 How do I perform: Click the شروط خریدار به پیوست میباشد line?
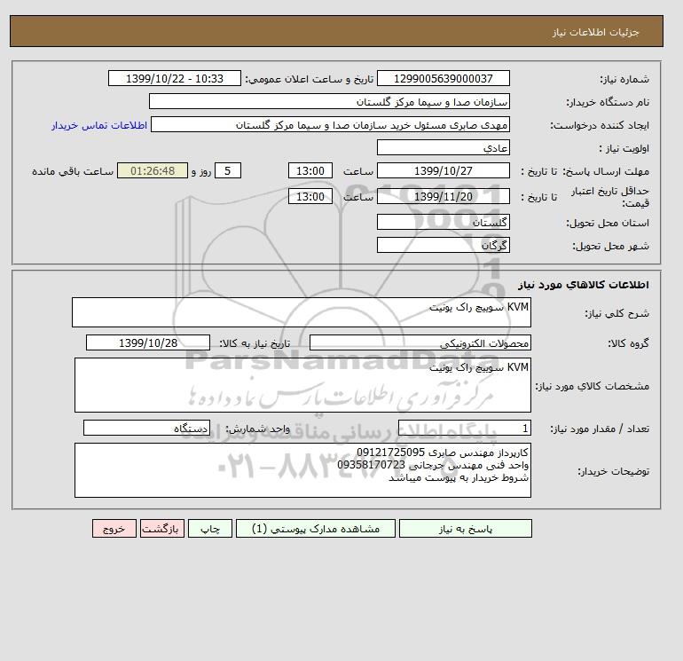coord(459,478)
